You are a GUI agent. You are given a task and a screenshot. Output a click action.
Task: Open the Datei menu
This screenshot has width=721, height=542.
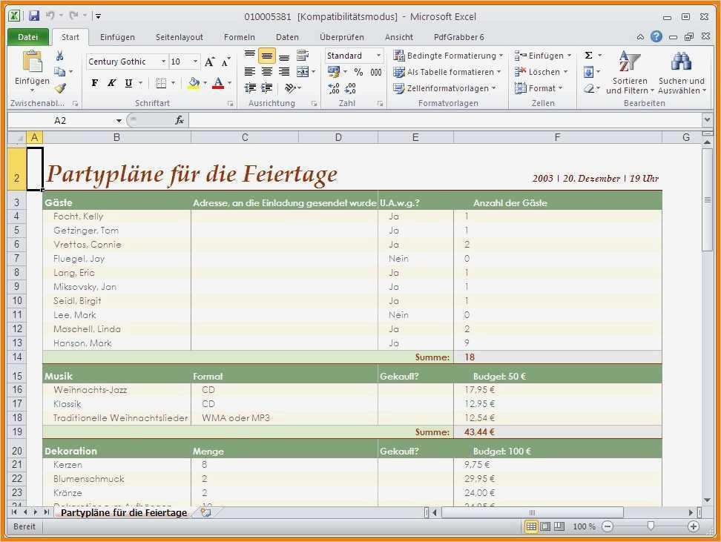[27, 37]
